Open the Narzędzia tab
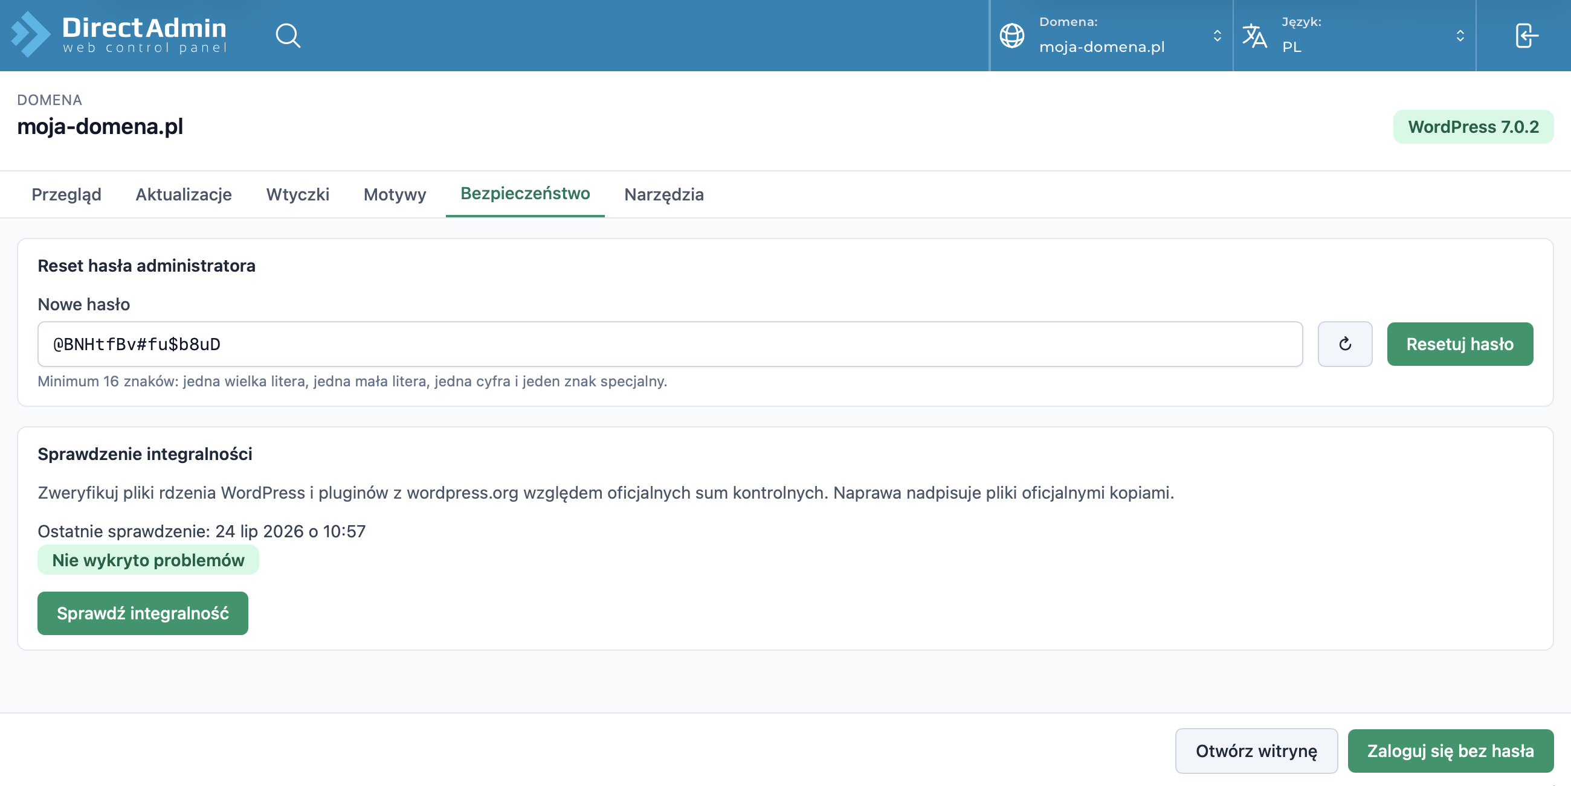This screenshot has width=1571, height=786. coord(663,194)
